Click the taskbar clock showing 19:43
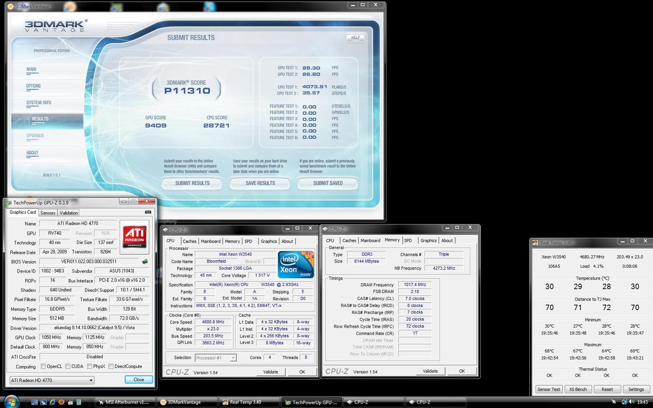 642,402
